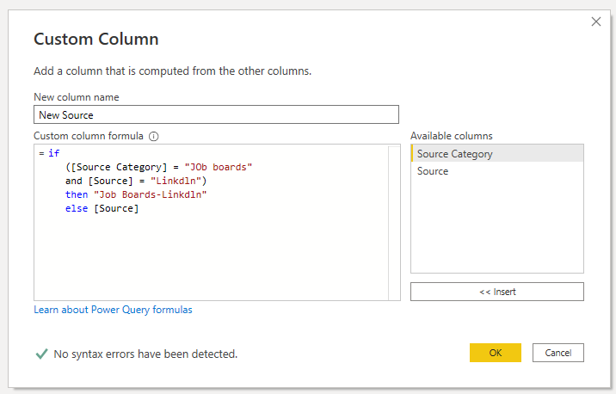Click the New column name field
This screenshot has height=394, width=616.
(216, 114)
